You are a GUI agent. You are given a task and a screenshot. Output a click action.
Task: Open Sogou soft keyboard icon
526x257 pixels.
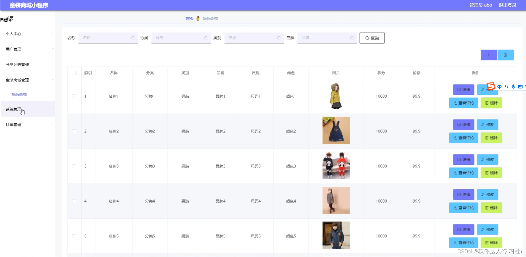pyautogui.click(x=520, y=86)
